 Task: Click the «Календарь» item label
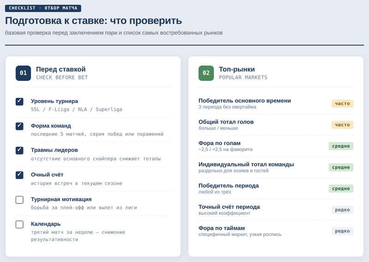pyautogui.click(x=46, y=224)
